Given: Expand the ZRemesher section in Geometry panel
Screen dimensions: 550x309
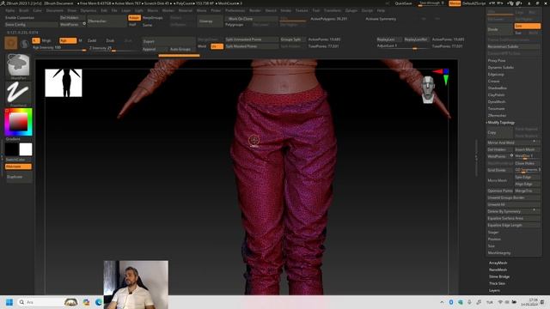Looking at the screenshot, I should 497,116.
